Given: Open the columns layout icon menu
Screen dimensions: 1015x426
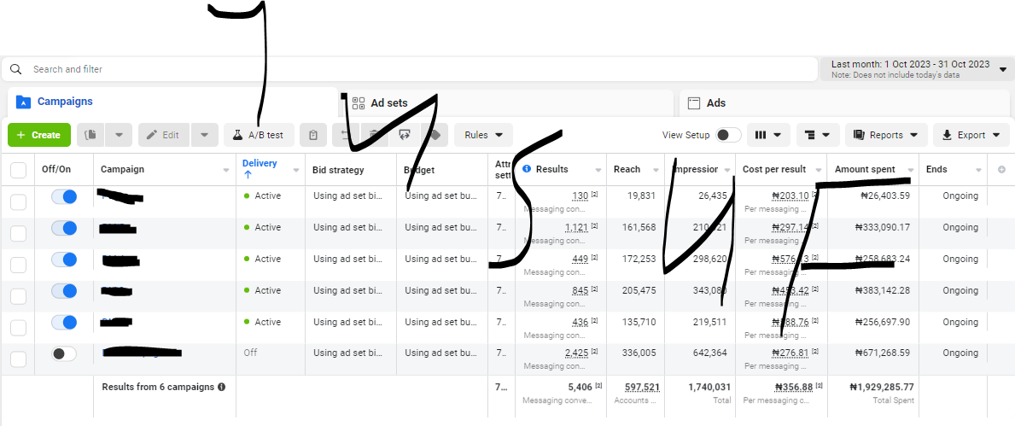Looking at the screenshot, I should click(x=767, y=135).
